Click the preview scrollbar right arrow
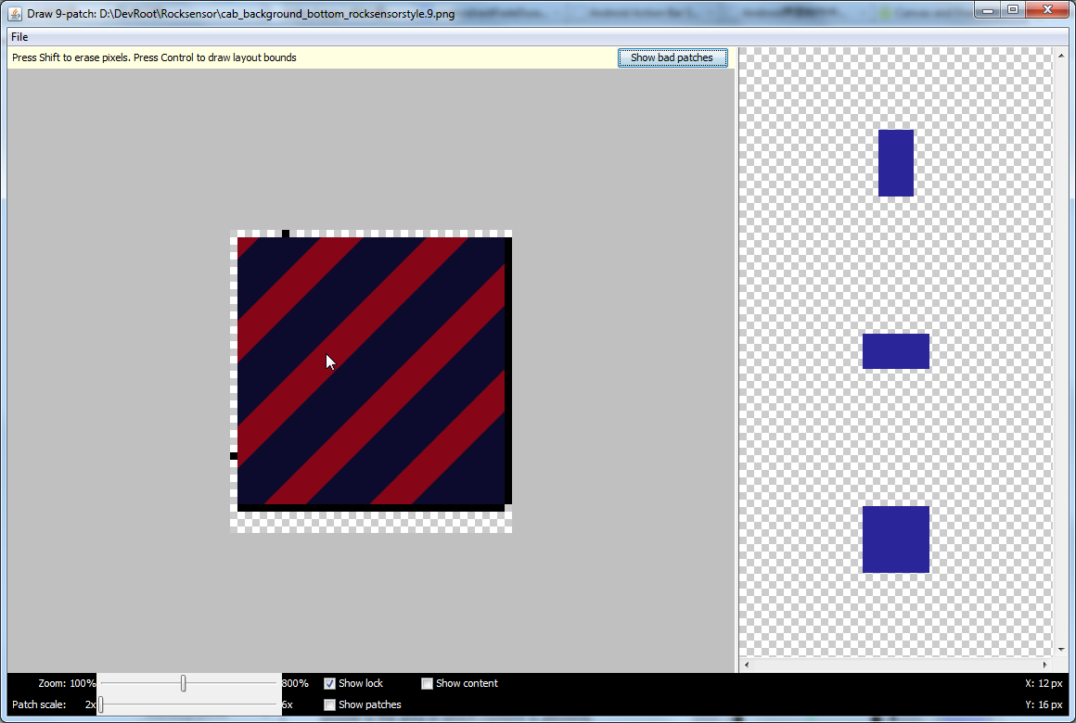This screenshot has height=723, width=1076. pyautogui.click(x=1045, y=664)
